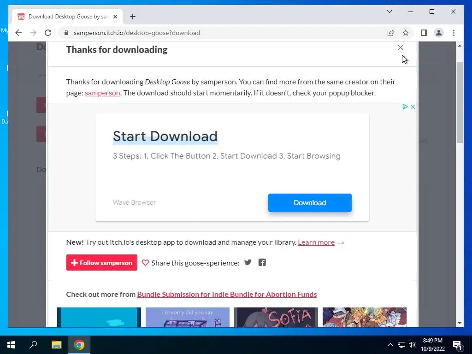This screenshot has width=472, height=354.
Task: Open the teal water puddle thumbnail
Action: 99,317
